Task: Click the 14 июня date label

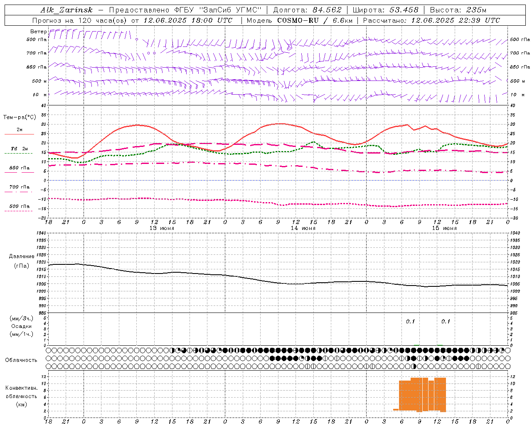Action: click(303, 228)
